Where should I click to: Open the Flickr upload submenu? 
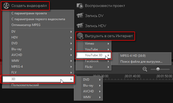[x=94, y=67]
